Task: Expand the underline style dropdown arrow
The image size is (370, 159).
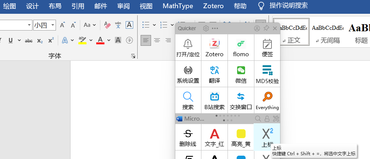Action: coord(19,41)
